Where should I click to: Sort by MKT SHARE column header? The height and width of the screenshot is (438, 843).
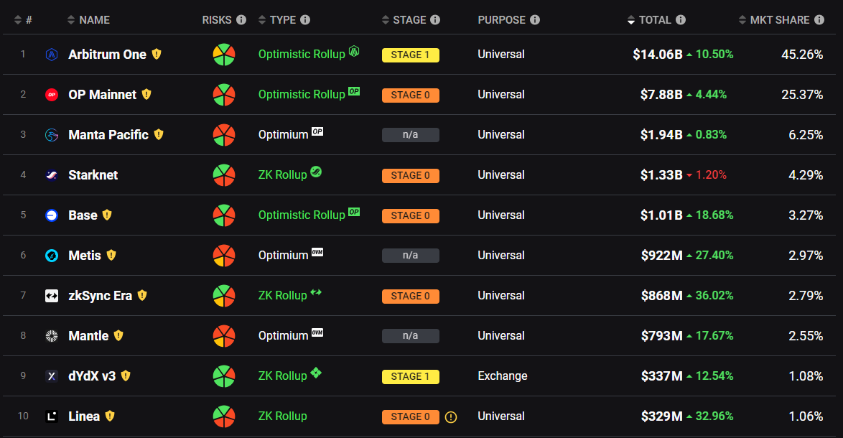[779, 20]
